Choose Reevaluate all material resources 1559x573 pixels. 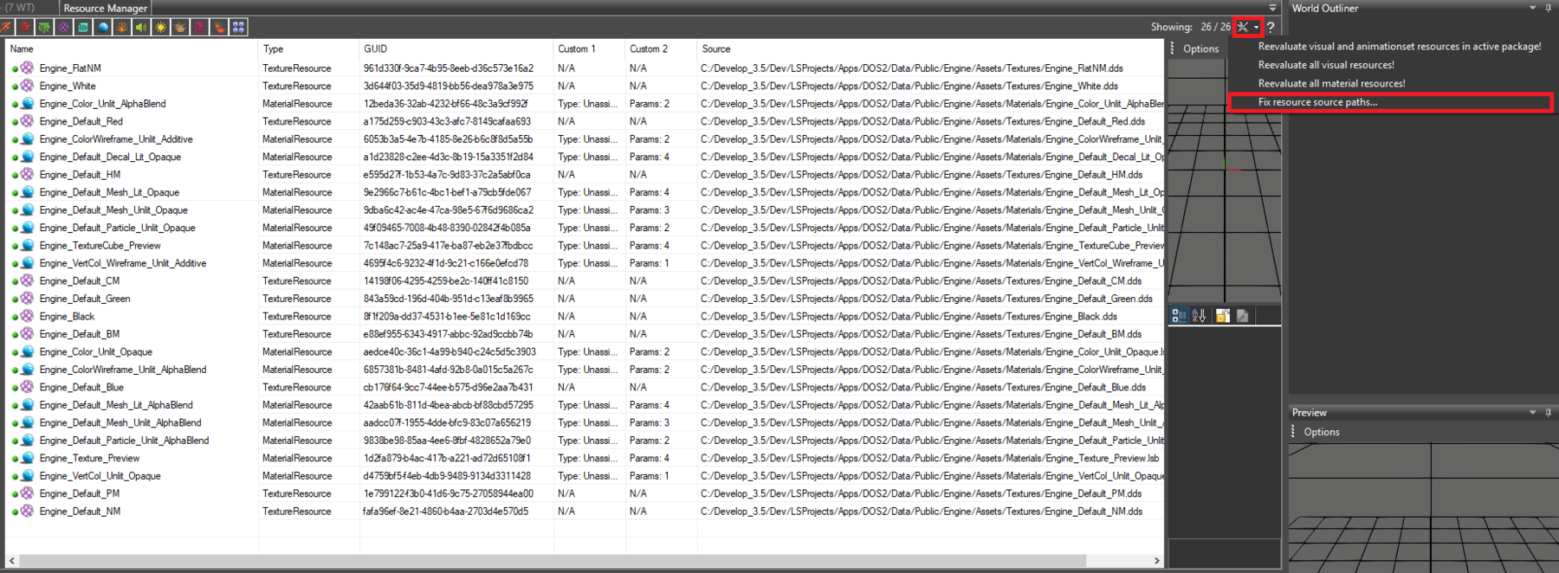coord(1331,84)
